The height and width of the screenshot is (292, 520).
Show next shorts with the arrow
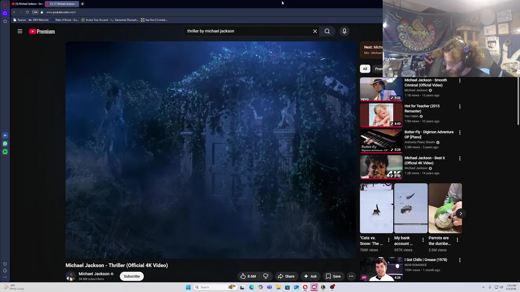(461, 213)
